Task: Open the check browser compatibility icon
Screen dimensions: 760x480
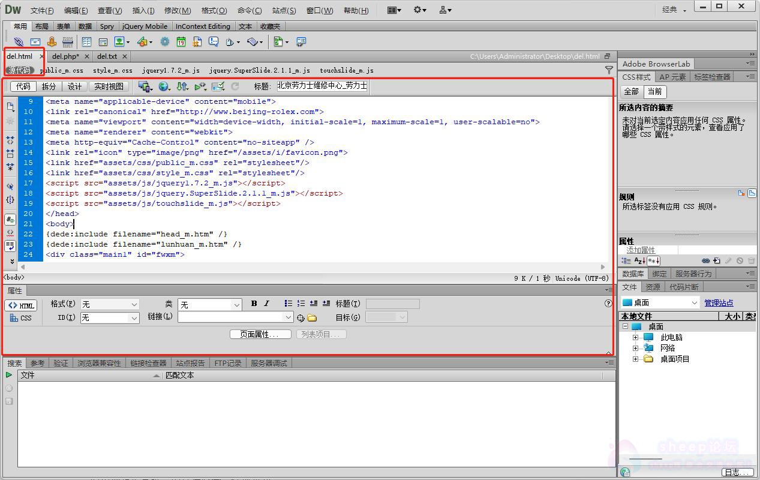Action: click(x=218, y=86)
